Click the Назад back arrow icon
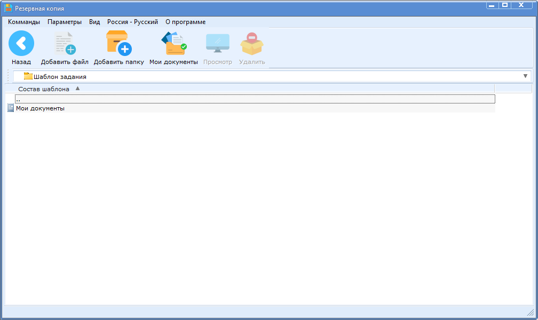 pos(21,44)
